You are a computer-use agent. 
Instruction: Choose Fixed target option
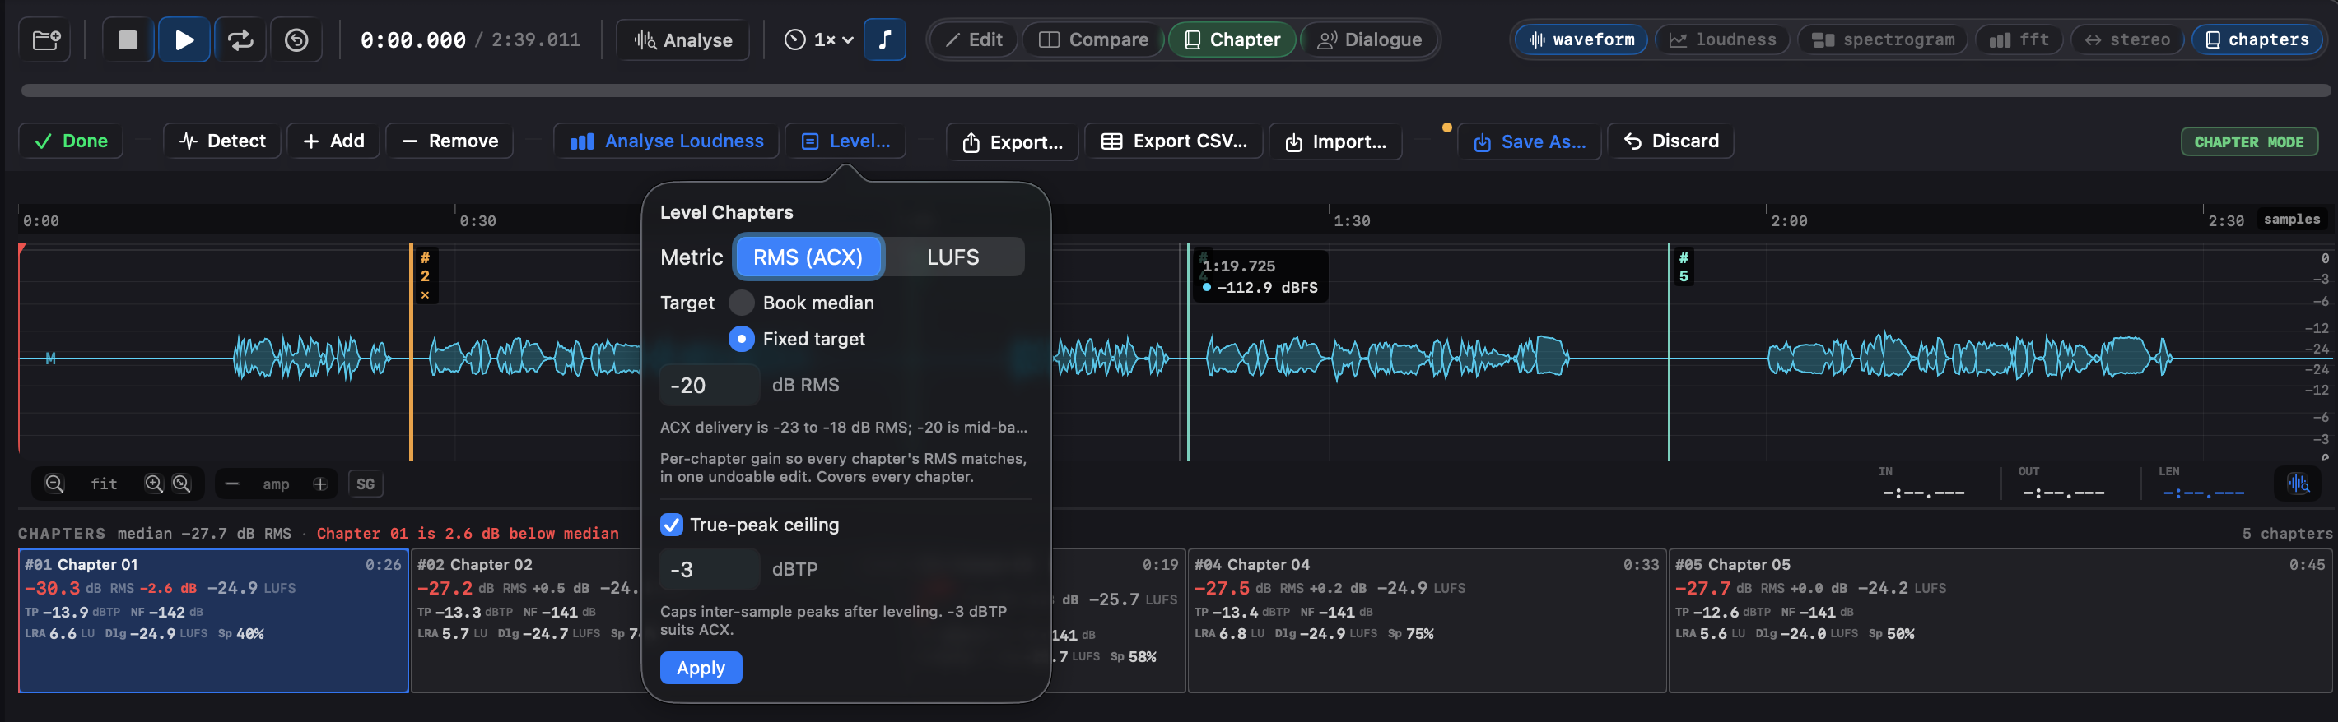tap(798, 340)
